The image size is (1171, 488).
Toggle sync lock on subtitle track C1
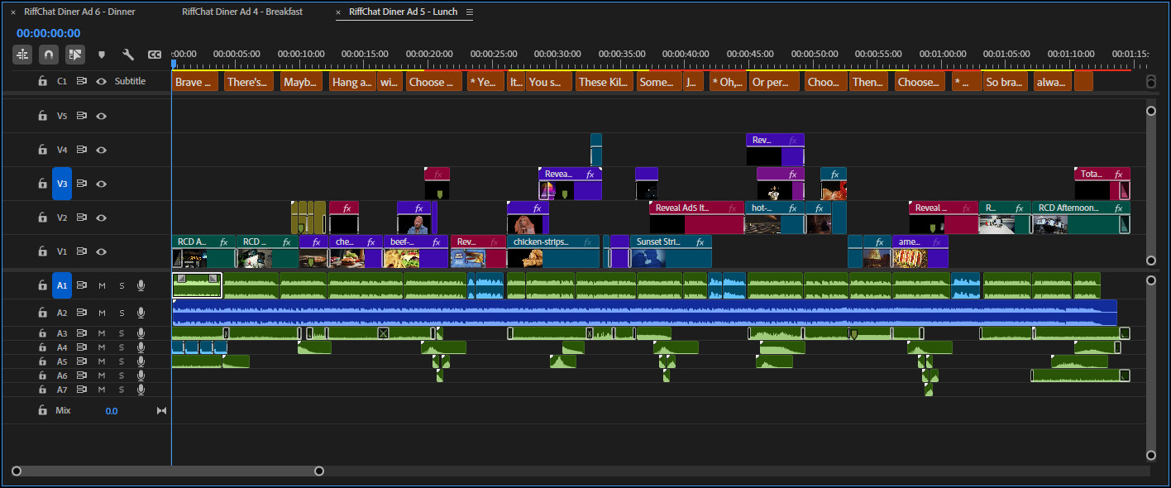click(x=82, y=81)
